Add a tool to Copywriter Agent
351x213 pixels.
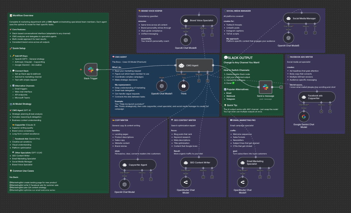(151, 179)
